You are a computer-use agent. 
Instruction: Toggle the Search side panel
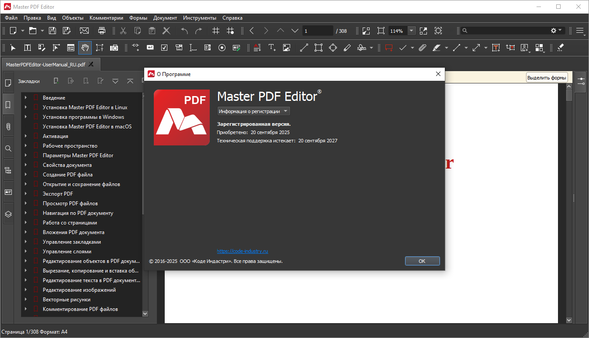point(8,148)
